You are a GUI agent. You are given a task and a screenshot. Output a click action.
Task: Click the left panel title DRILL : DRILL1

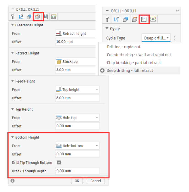click(28, 9)
